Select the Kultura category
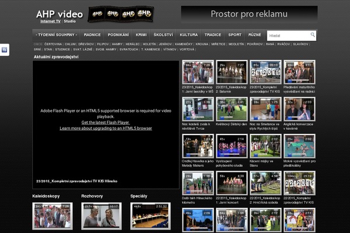This screenshot has width=350, height=233. 189,35
